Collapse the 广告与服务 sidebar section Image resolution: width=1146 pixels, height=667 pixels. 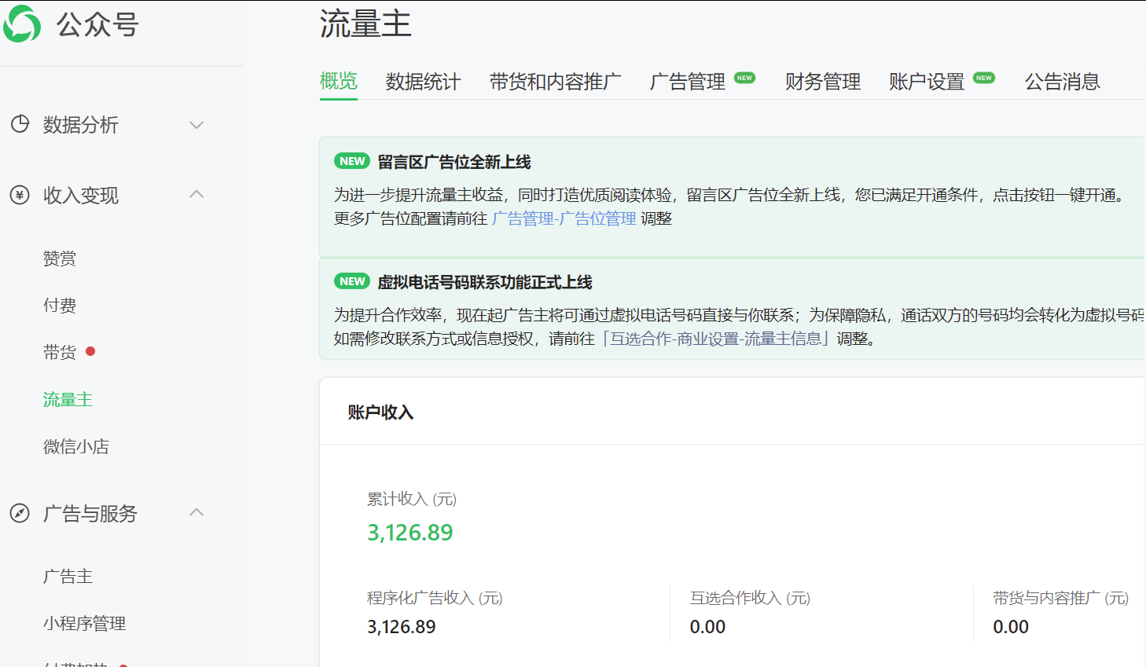tap(196, 513)
